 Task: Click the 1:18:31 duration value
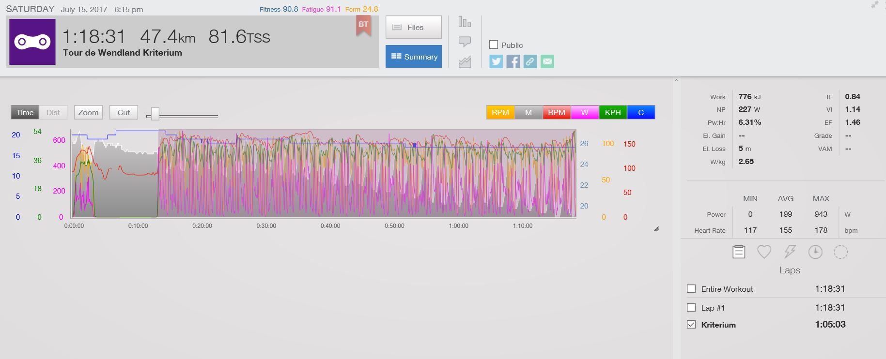coord(94,37)
